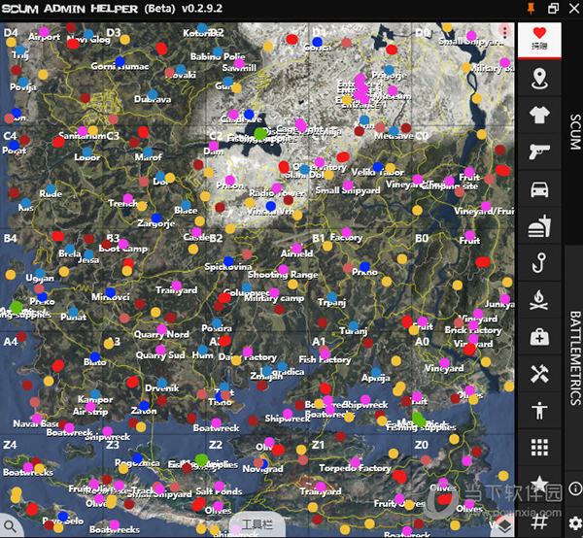Open the food burger category
Image resolution: width=583 pixels, height=538 pixels.
click(539, 225)
